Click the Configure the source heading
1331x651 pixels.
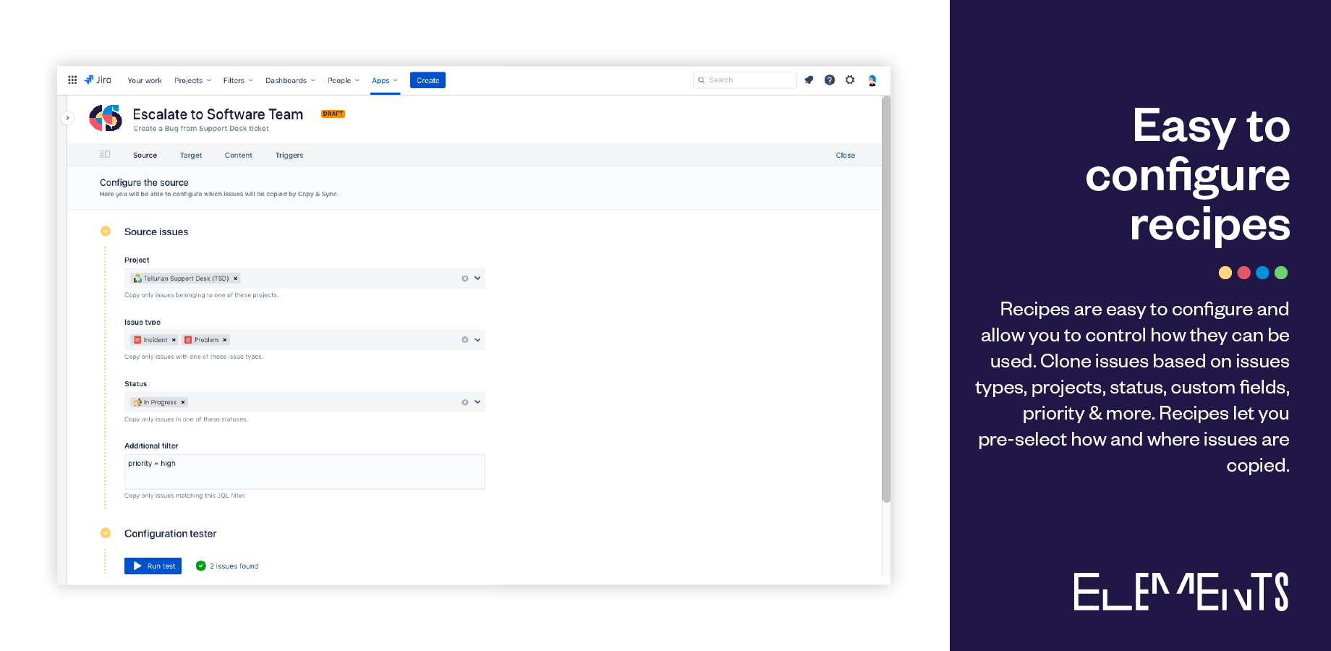click(x=144, y=182)
